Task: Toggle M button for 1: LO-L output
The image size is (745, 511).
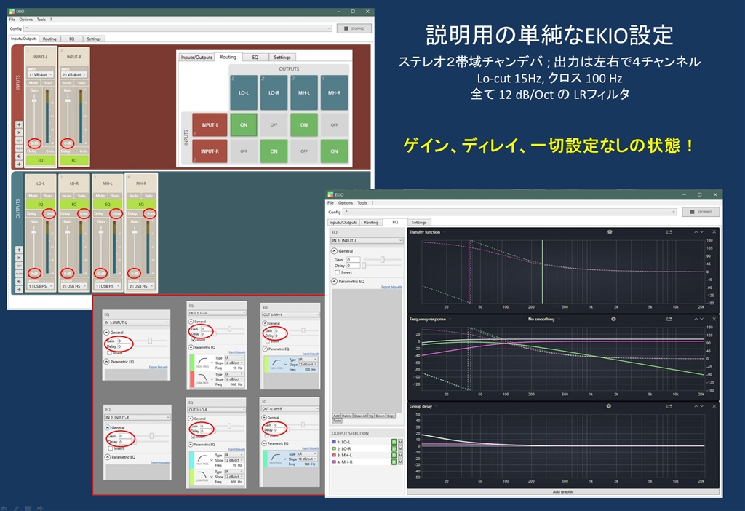Action: point(401,442)
